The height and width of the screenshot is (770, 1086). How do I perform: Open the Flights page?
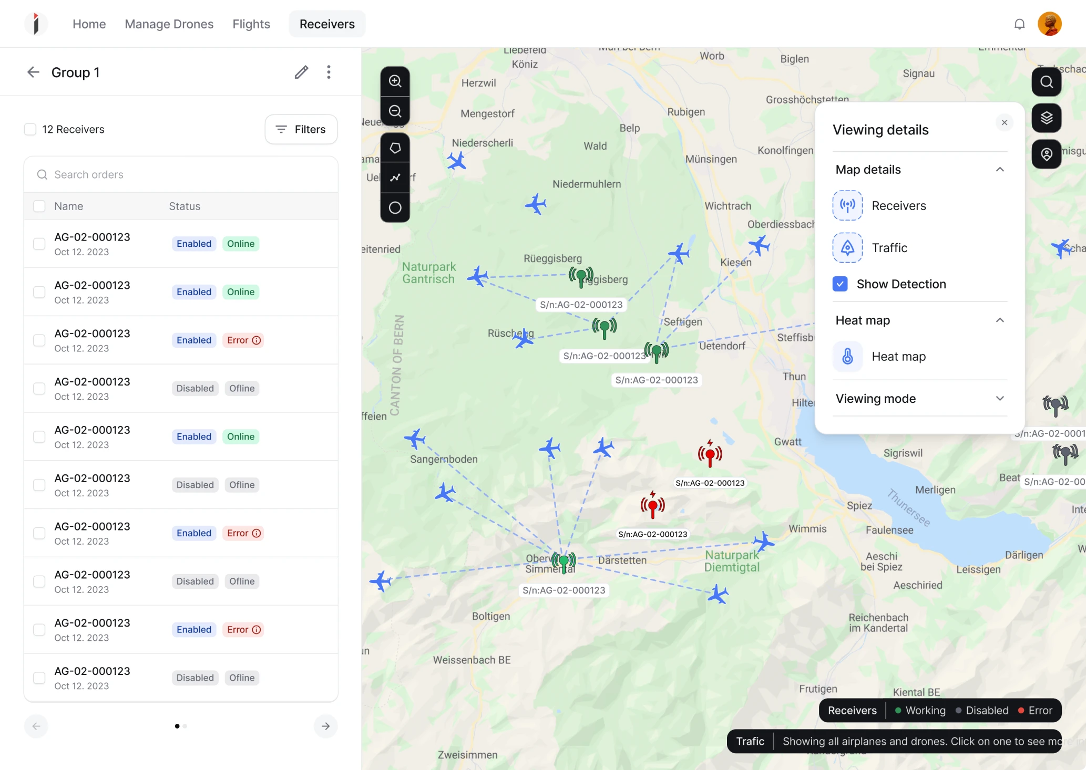pos(251,24)
